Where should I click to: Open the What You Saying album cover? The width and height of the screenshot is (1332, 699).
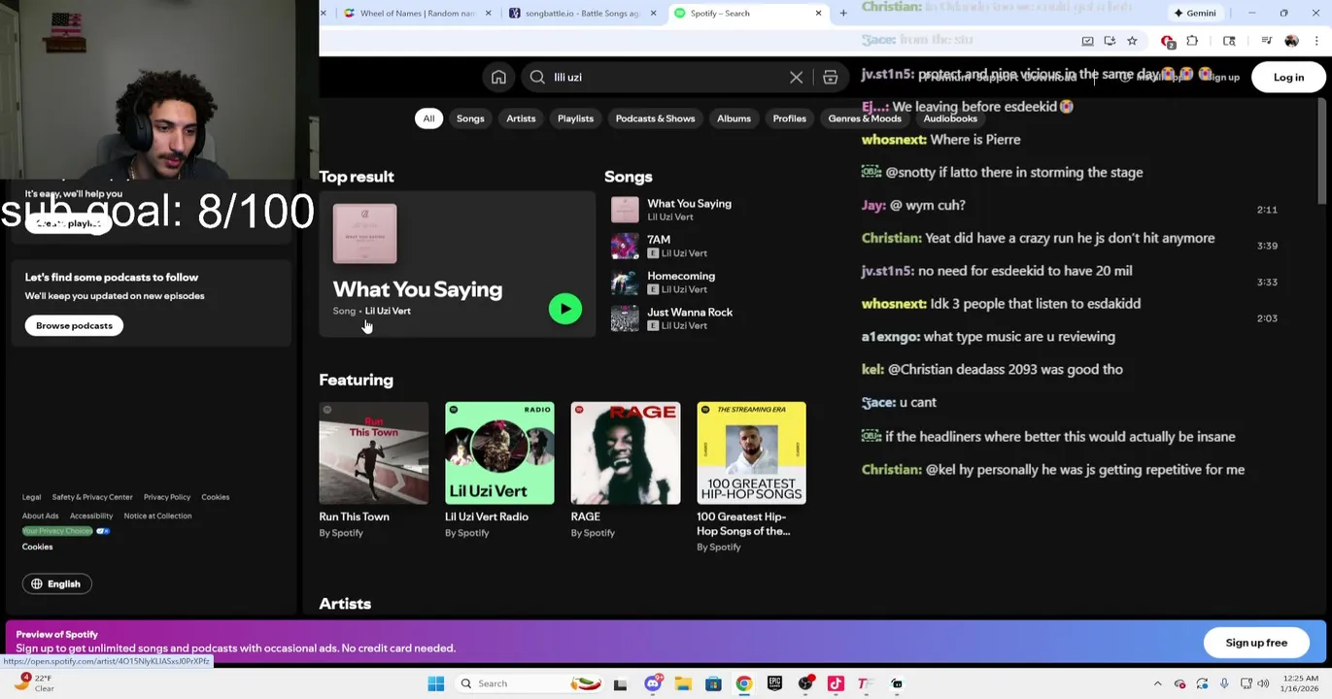pyautogui.click(x=364, y=234)
